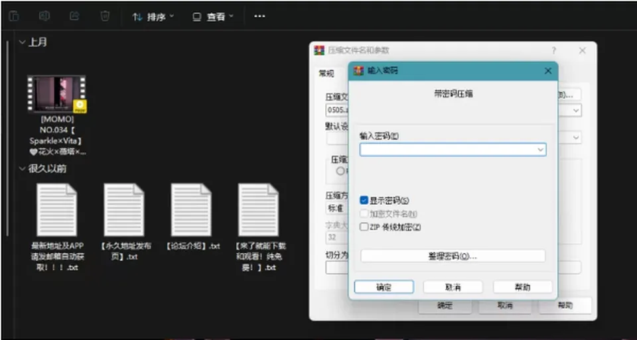The image size is (637, 340).
Task: Select the MOMO NO.034 video file
Action: [56, 115]
